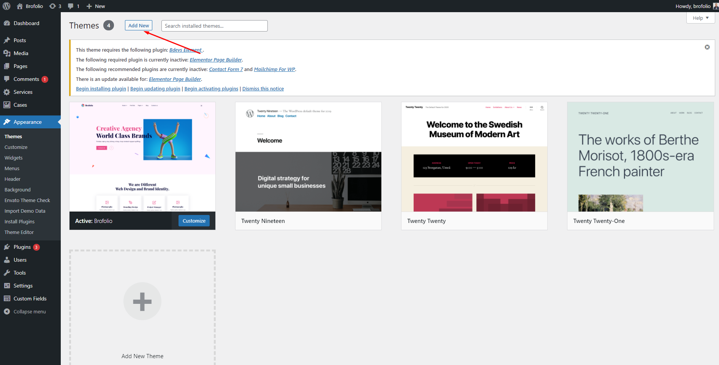Click Begin updating plugin link
This screenshot has height=365, width=719.
(x=155, y=88)
